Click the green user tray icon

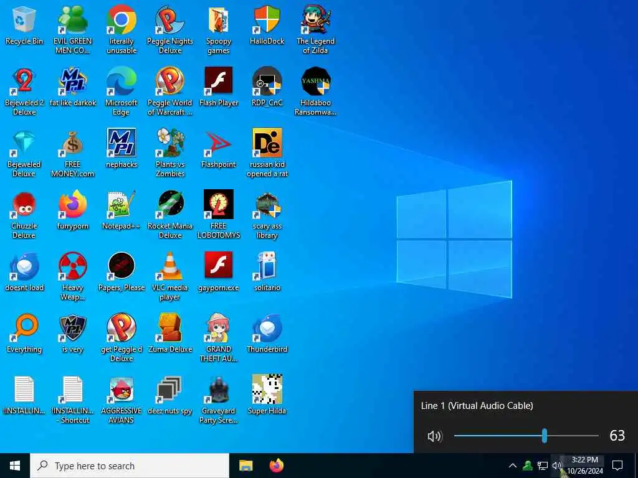tap(528, 466)
